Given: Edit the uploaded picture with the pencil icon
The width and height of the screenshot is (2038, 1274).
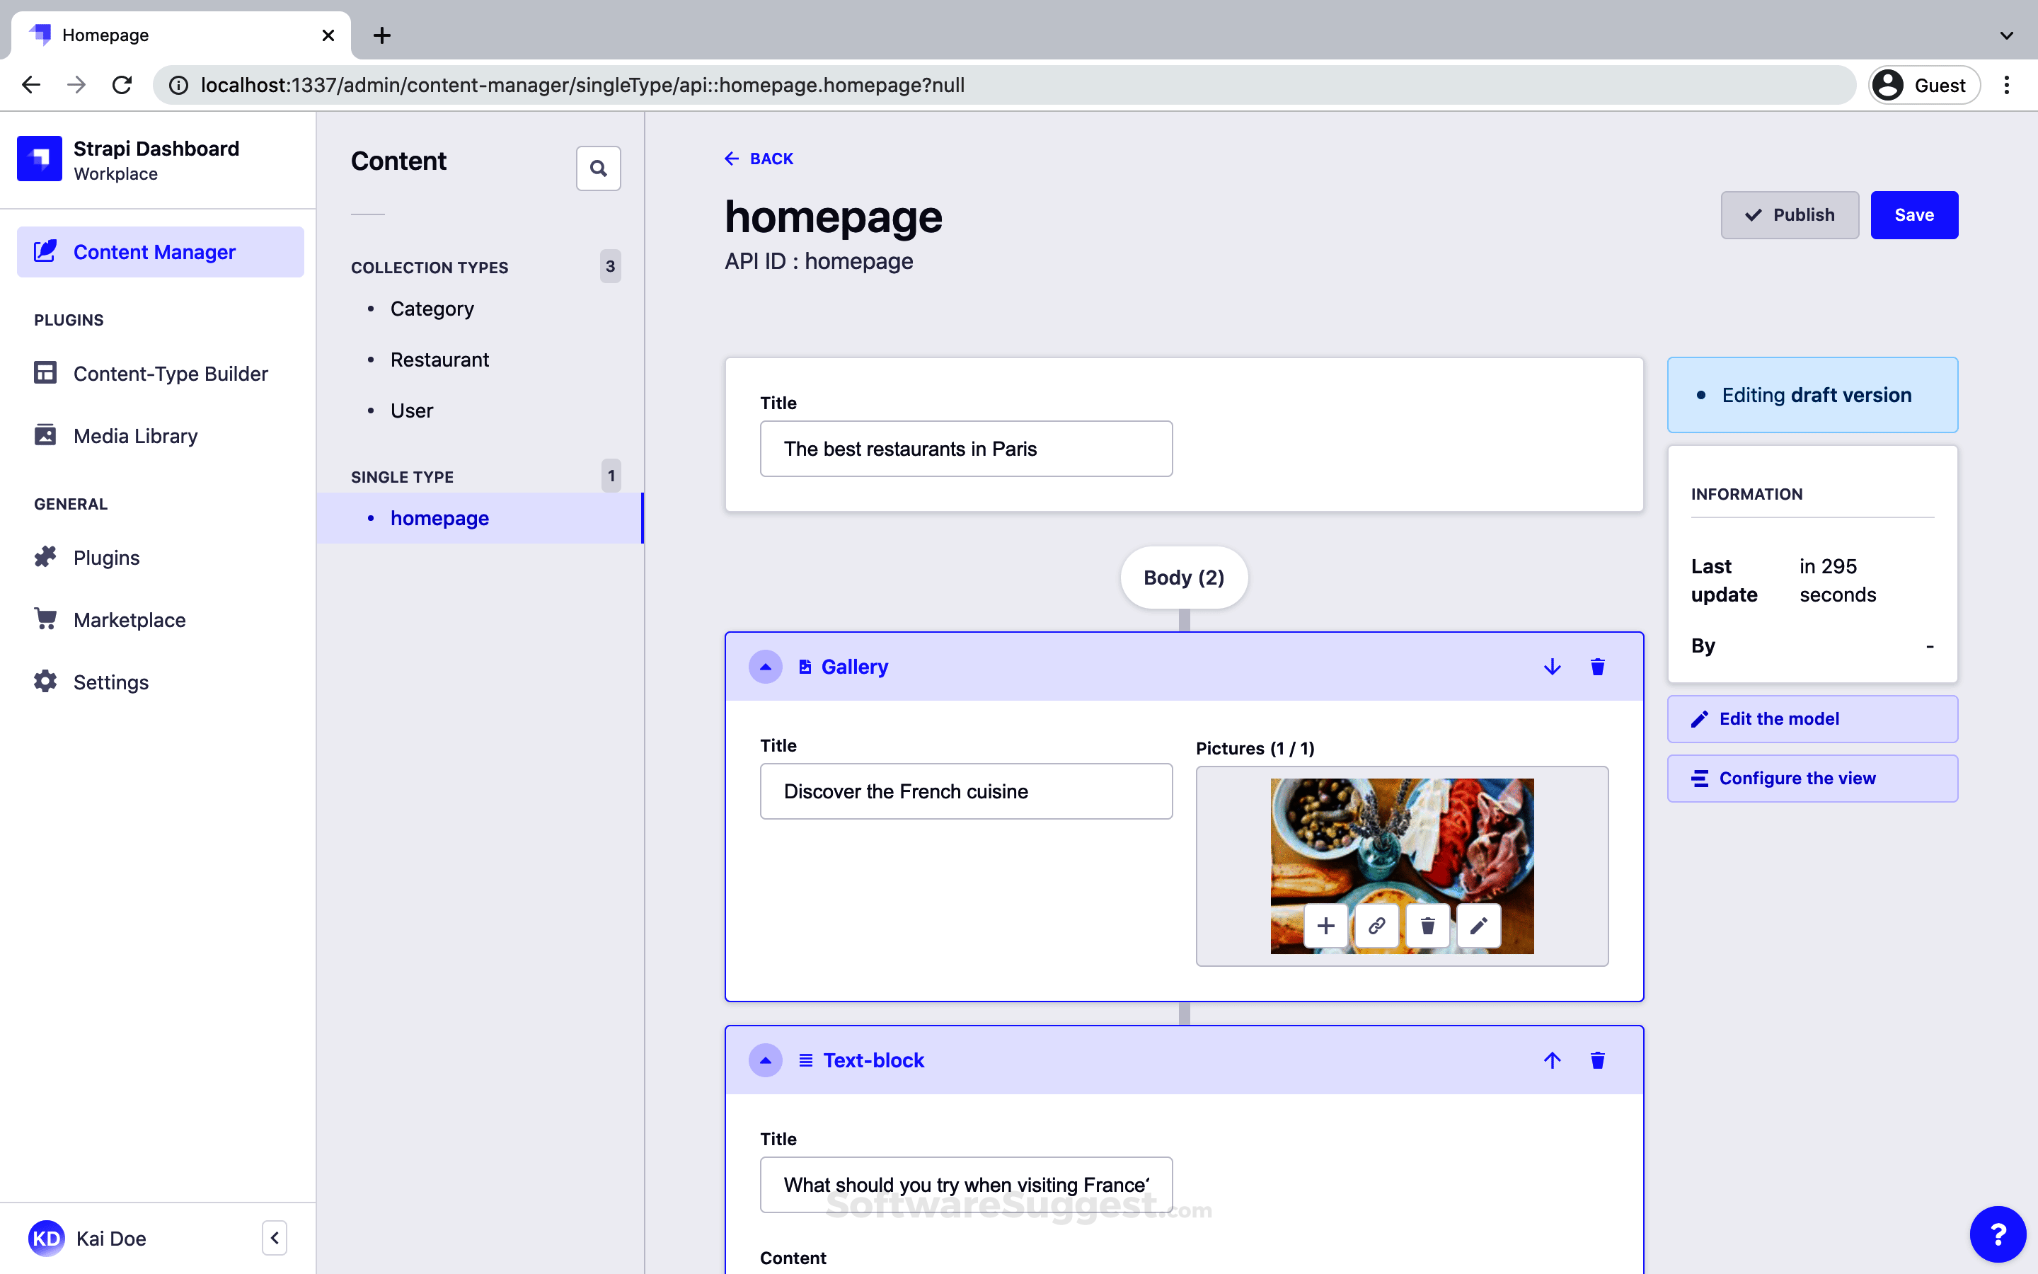Looking at the screenshot, I should pyautogui.click(x=1478, y=925).
